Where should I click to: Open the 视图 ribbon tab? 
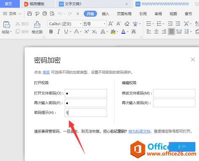173,14
